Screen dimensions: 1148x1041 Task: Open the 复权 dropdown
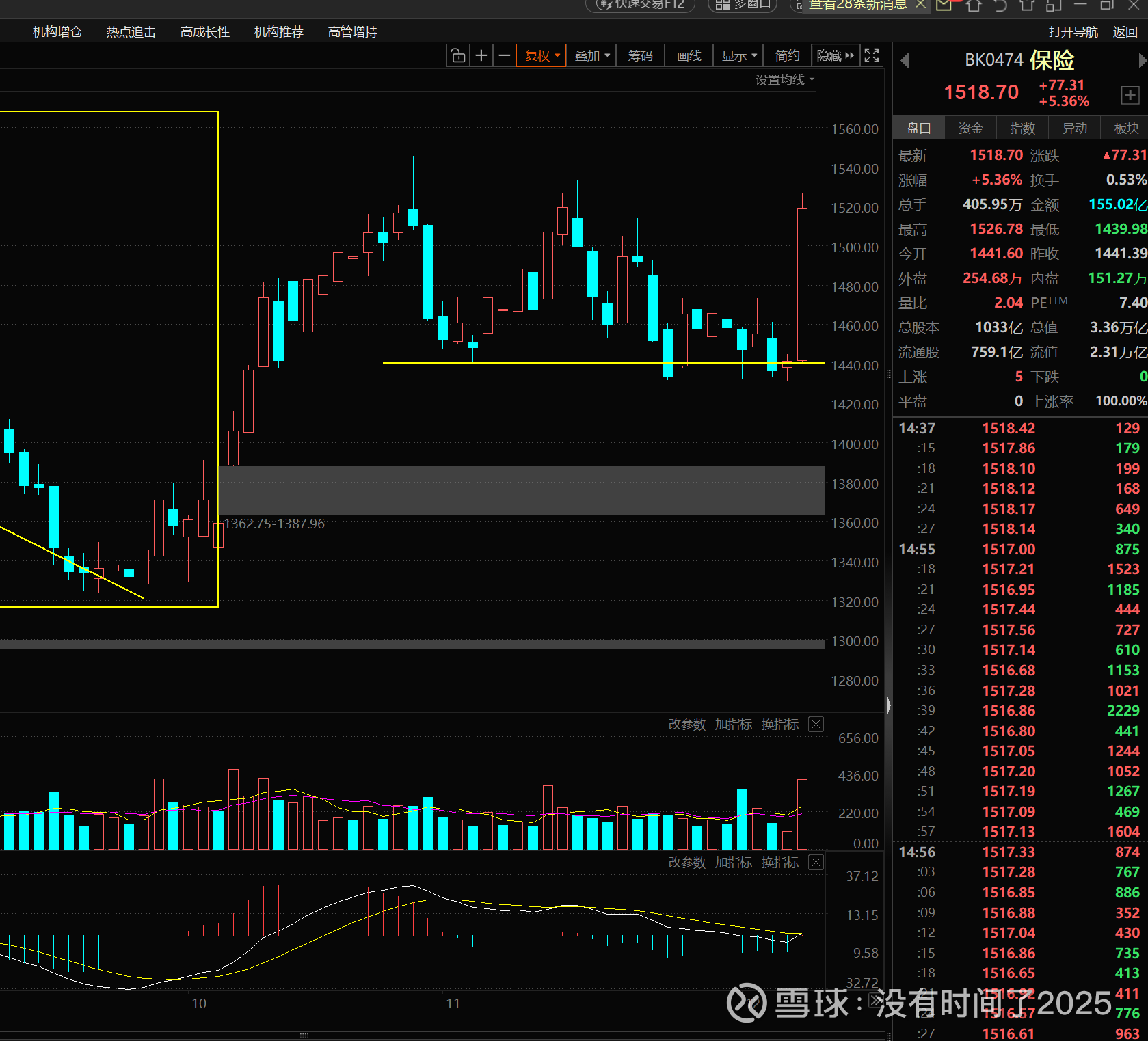tap(542, 55)
